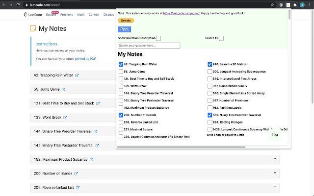
Task: Jump up with the Top button
Action: [275, 135]
